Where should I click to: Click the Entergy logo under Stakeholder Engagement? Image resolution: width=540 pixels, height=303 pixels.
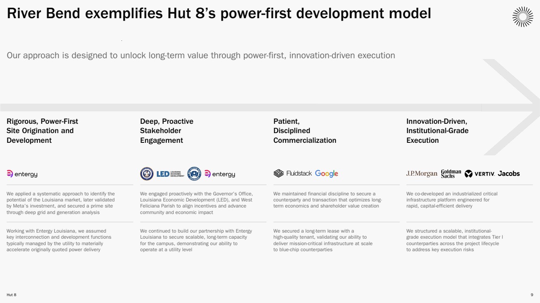click(x=220, y=174)
